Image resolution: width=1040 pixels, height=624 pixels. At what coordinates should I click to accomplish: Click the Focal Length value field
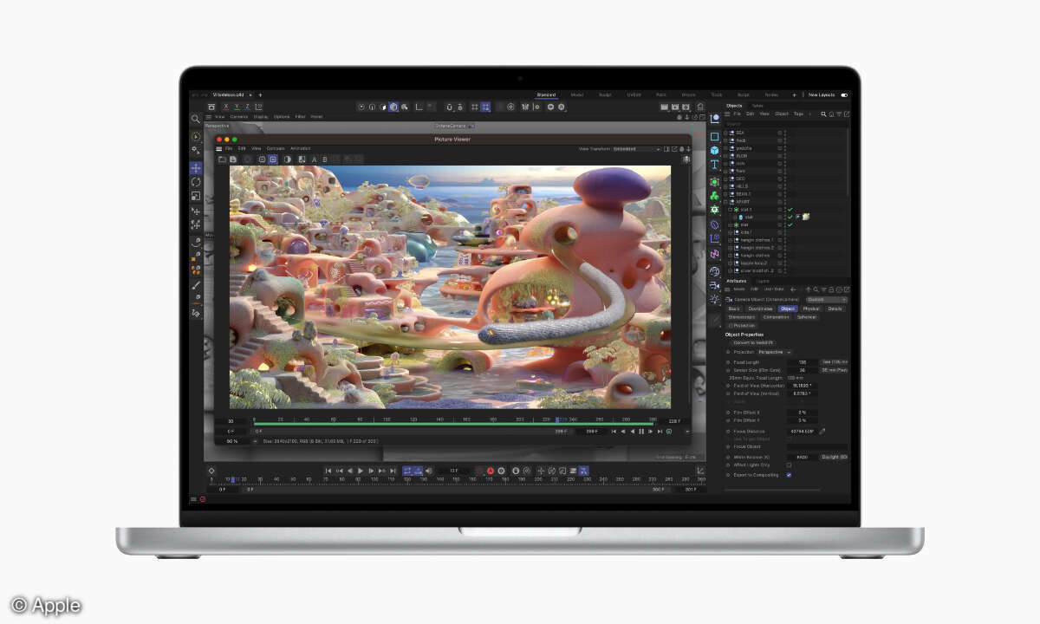click(x=802, y=361)
